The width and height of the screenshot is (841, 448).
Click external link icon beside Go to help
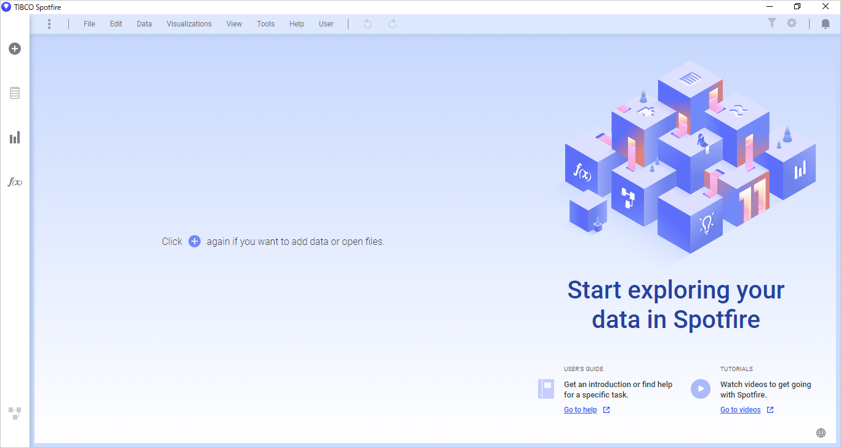pos(606,410)
